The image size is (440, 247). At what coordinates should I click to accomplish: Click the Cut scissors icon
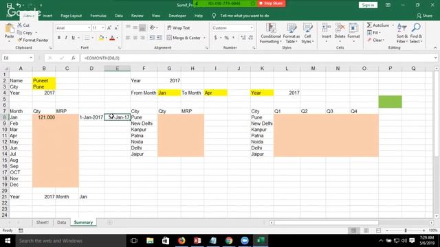pyautogui.click(x=20, y=25)
